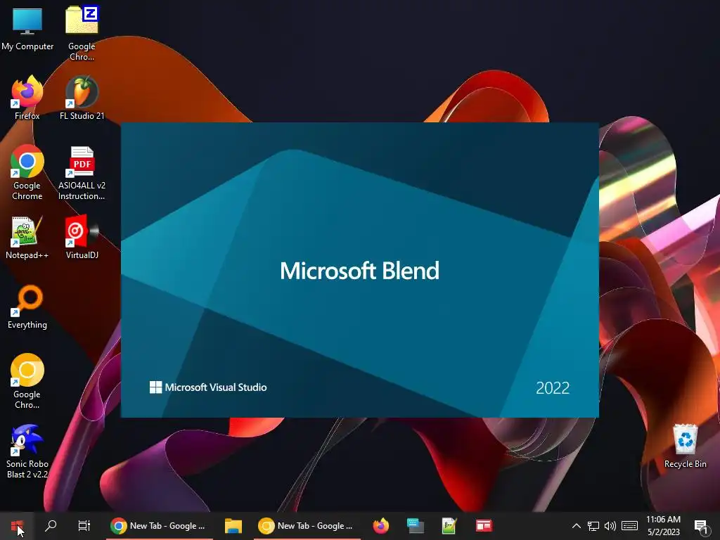This screenshot has width=720, height=540.
Task: Open the zipped Google Chro... folder icon
Action: pyautogui.click(x=82, y=33)
